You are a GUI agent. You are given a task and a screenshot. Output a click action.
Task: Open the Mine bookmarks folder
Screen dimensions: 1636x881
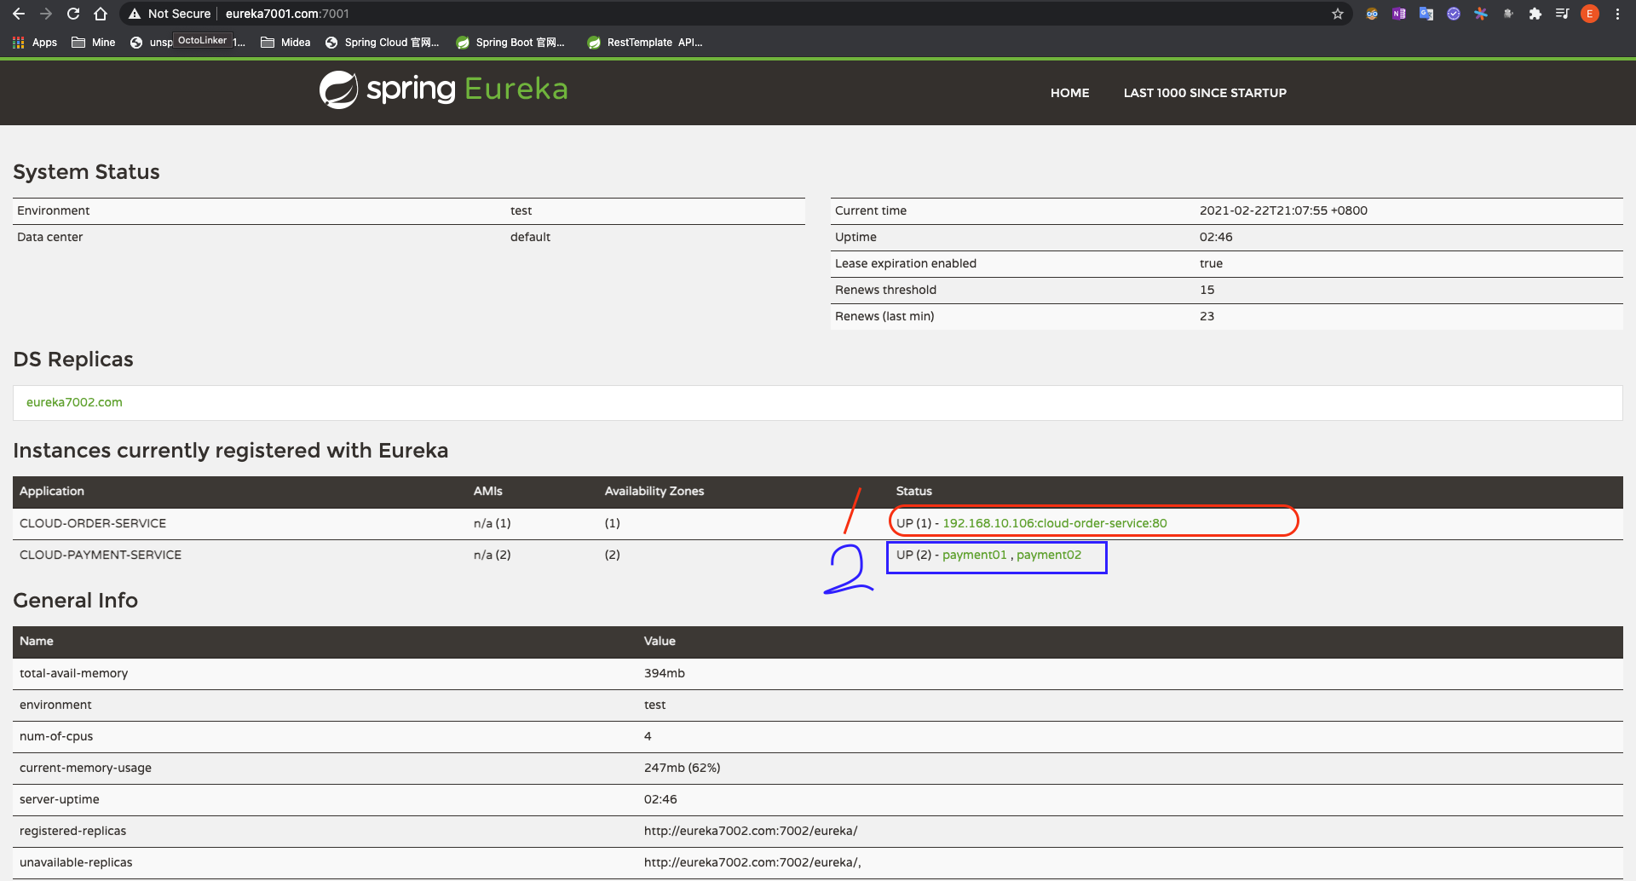[94, 43]
